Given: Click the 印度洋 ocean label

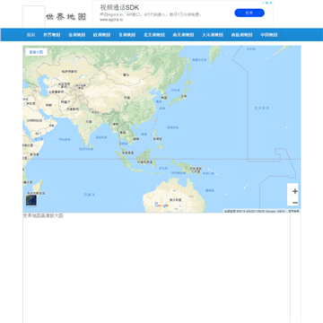Looking at the screenshot, I should tap(89, 195).
